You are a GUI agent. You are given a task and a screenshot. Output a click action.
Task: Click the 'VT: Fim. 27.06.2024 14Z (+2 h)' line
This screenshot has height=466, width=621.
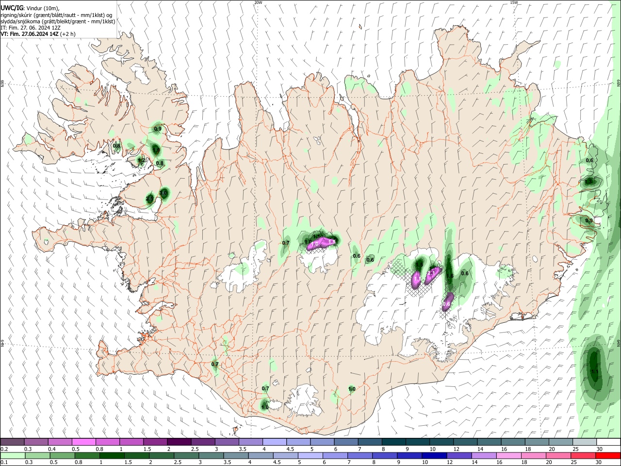pyautogui.click(x=38, y=34)
